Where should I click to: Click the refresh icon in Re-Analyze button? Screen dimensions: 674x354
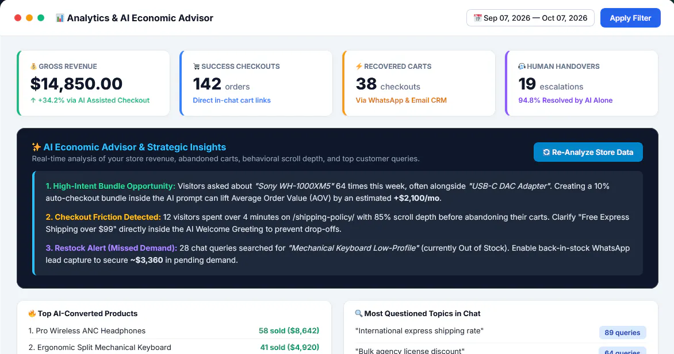pos(546,152)
